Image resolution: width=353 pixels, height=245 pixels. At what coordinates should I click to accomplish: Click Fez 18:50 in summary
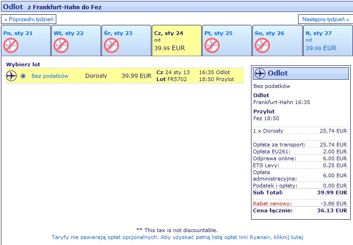pyautogui.click(x=266, y=118)
